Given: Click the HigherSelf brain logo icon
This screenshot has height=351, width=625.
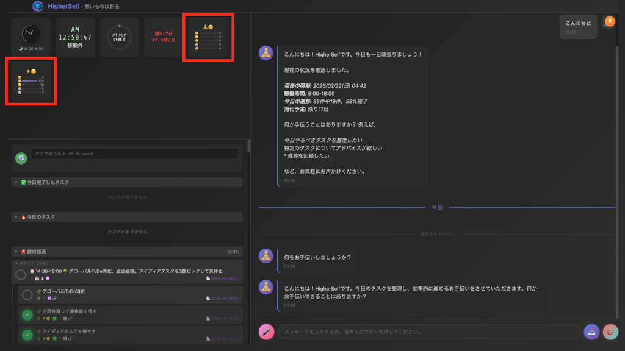Looking at the screenshot, I should [x=38, y=6].
